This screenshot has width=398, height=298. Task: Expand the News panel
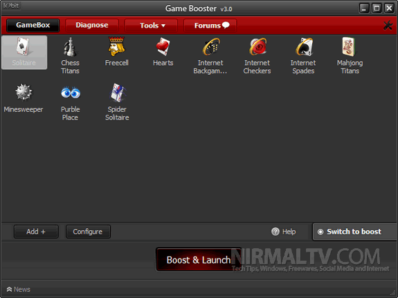tap(18, 290)
